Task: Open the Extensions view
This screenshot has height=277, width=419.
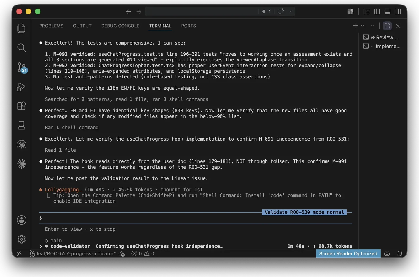Action: pos(22,106)
